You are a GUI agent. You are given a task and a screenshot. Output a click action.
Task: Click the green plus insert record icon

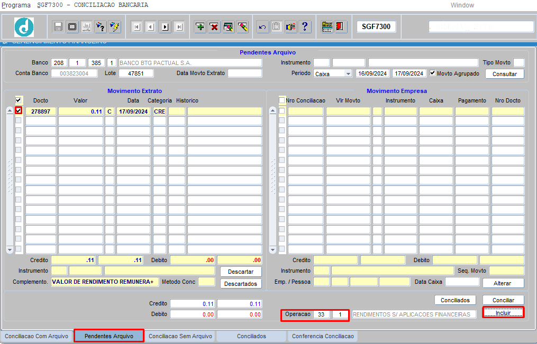(x=201, y=26)
